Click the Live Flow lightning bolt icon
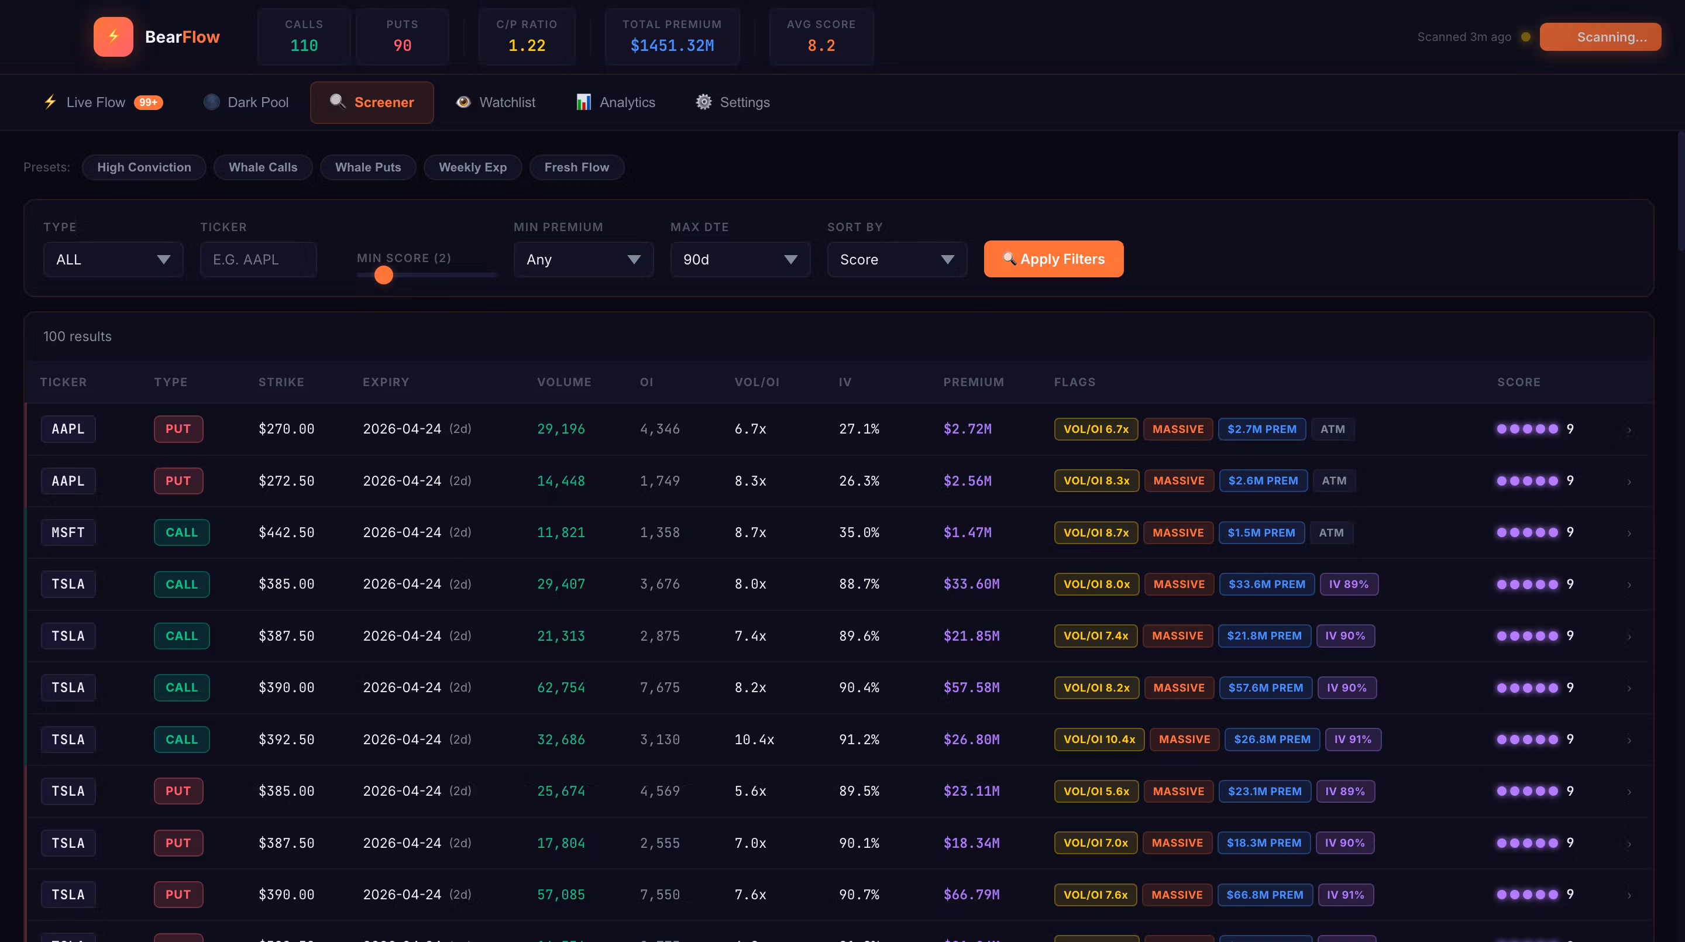 pyautogui.click(x=50, y=101)
